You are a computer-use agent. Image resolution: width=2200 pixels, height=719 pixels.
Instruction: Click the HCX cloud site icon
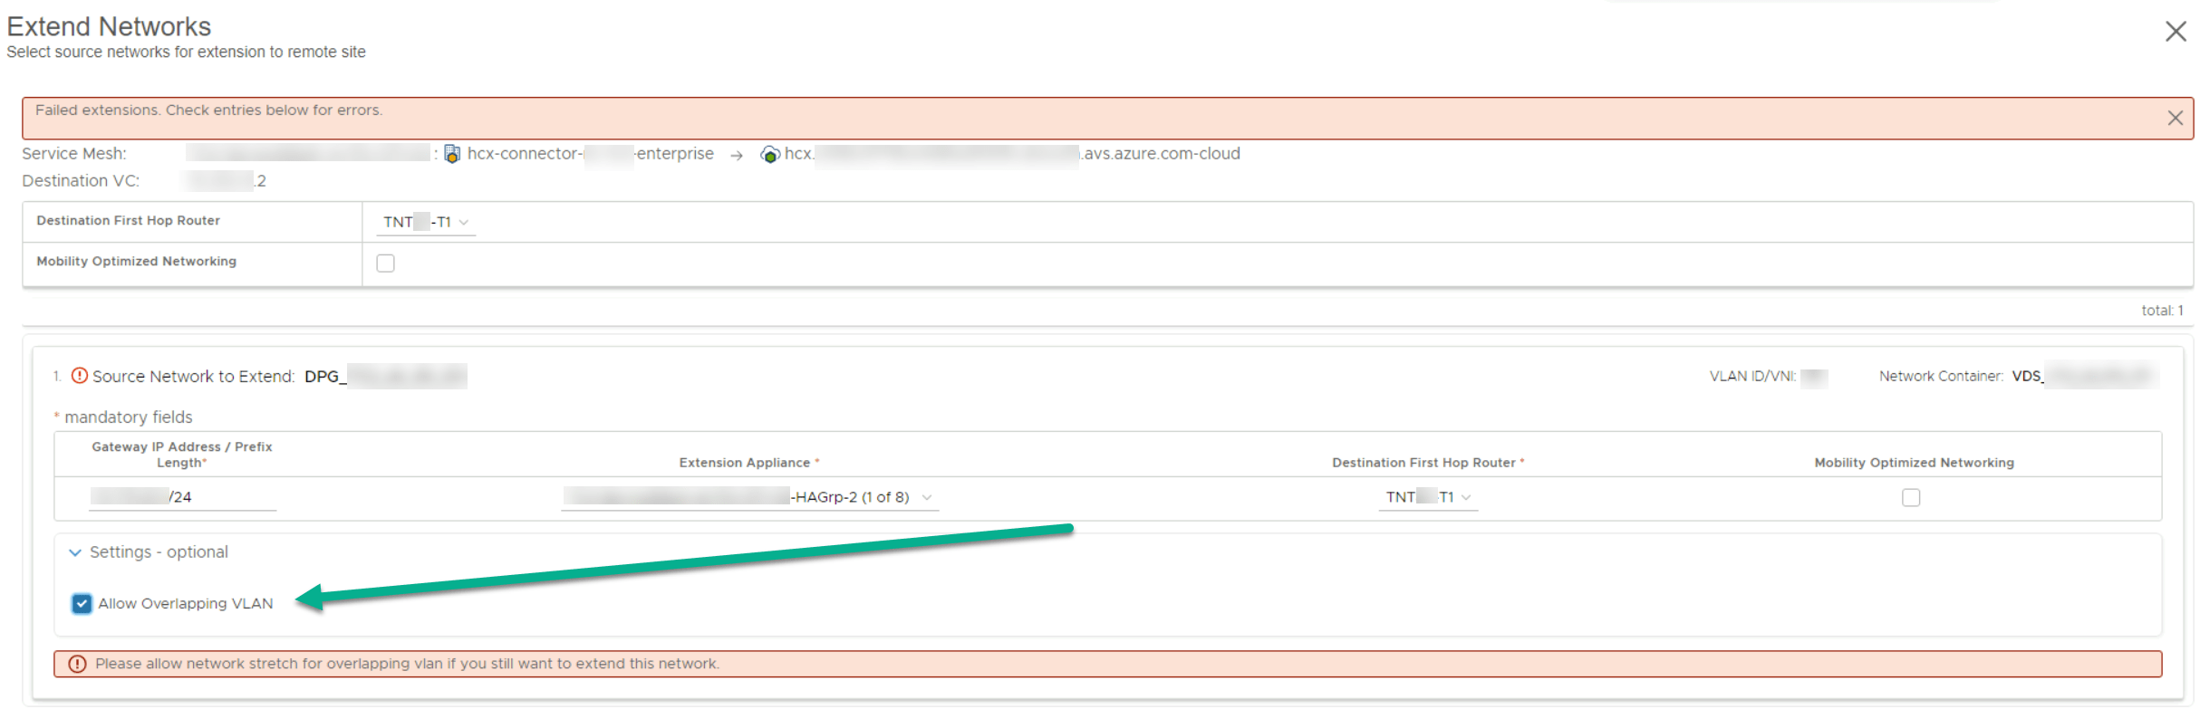click(x=770, y=155)
